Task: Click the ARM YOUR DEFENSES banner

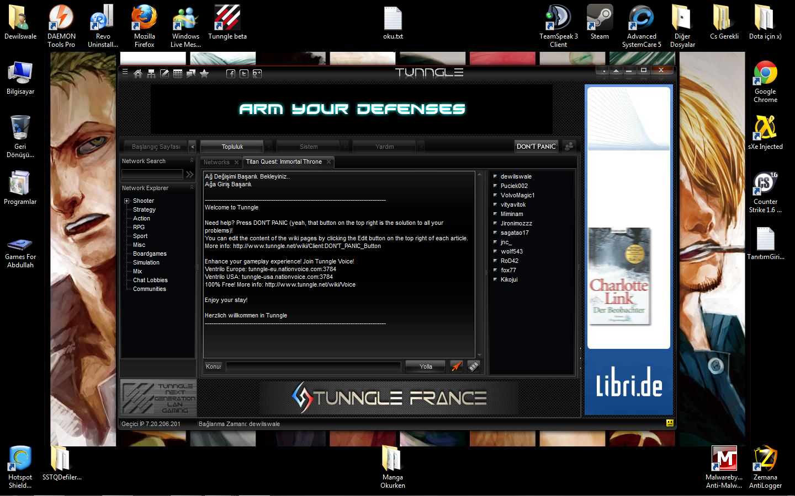Action: [x=352, y=109]
